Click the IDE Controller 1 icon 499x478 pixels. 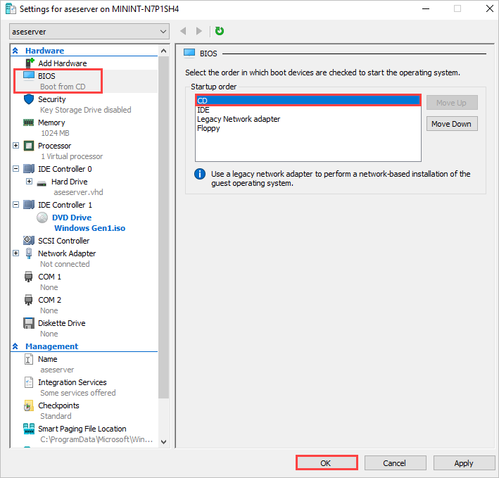pos(29,205)
